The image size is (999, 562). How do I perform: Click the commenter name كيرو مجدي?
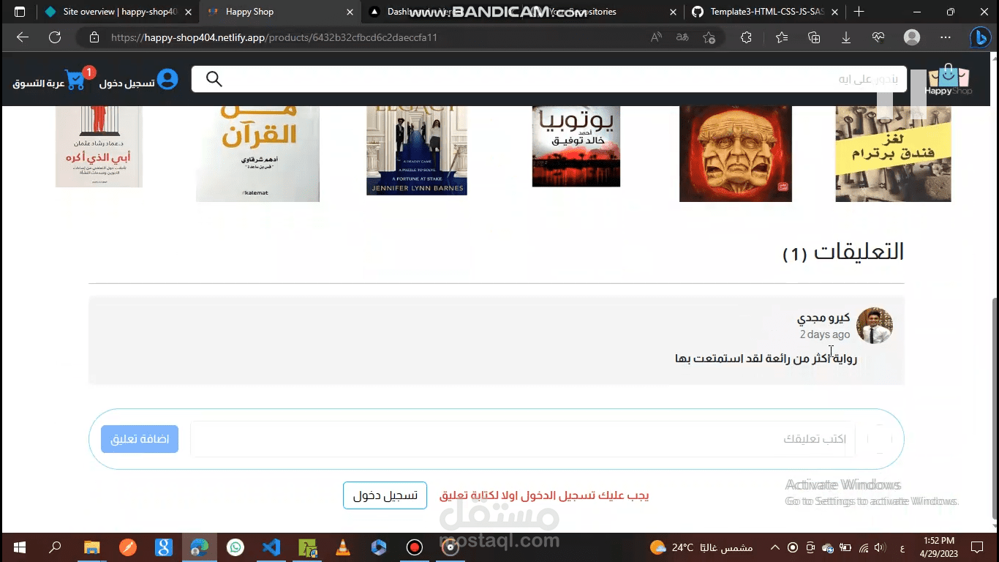point(823,318)
